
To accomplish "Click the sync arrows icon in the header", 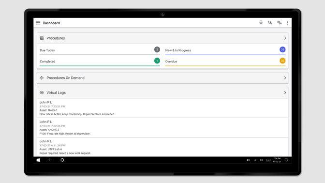I will tap(279, 23).
